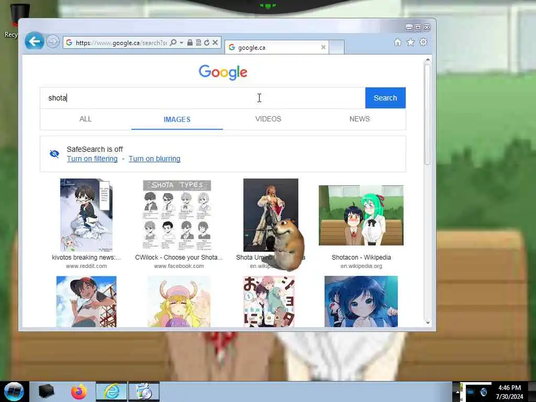Open the Windows Start orb

coord(14,392)
